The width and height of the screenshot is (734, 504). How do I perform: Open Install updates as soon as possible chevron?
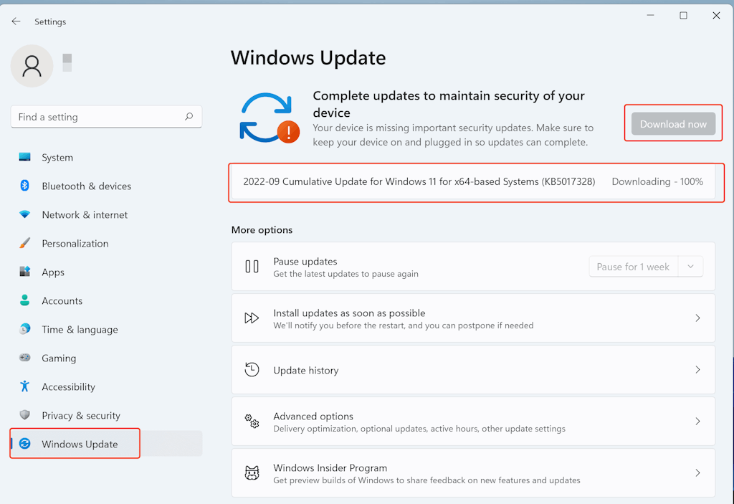pyautogui.click(x=697, y=318)
